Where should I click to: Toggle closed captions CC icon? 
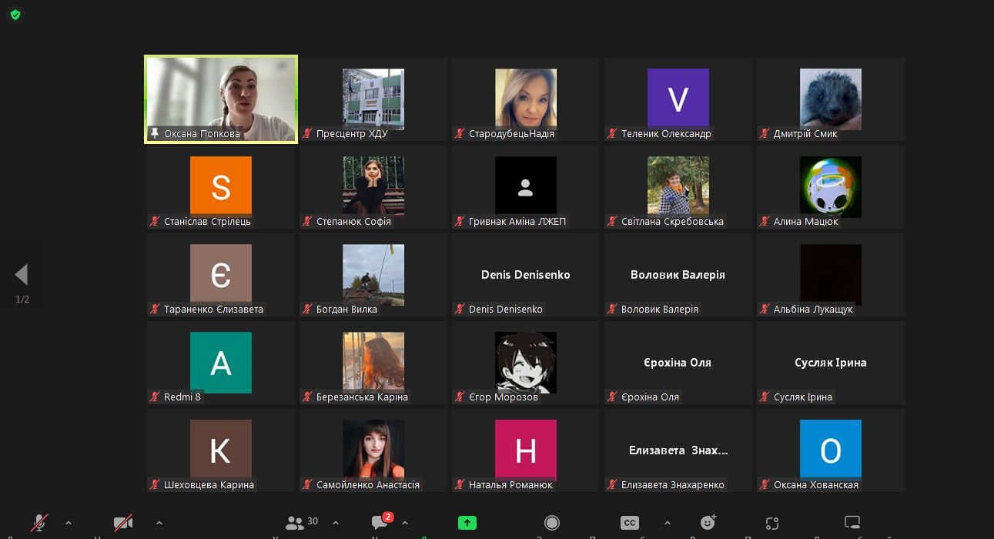(630, 523)
